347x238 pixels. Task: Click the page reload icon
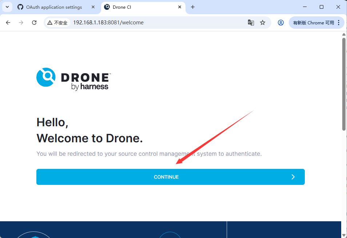click(x=34, y=22)
